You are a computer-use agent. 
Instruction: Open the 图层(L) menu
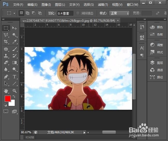(x=60, y=5)
